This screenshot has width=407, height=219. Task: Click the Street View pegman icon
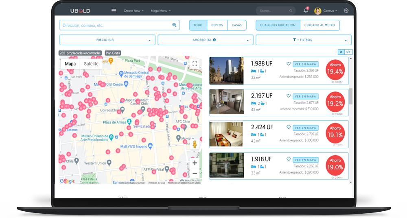(195, 144)
